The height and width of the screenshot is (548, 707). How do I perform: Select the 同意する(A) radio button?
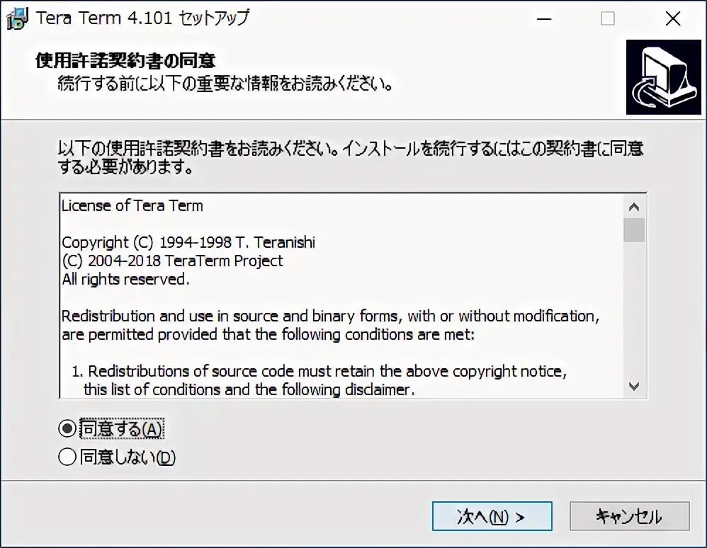pos(67,428)
